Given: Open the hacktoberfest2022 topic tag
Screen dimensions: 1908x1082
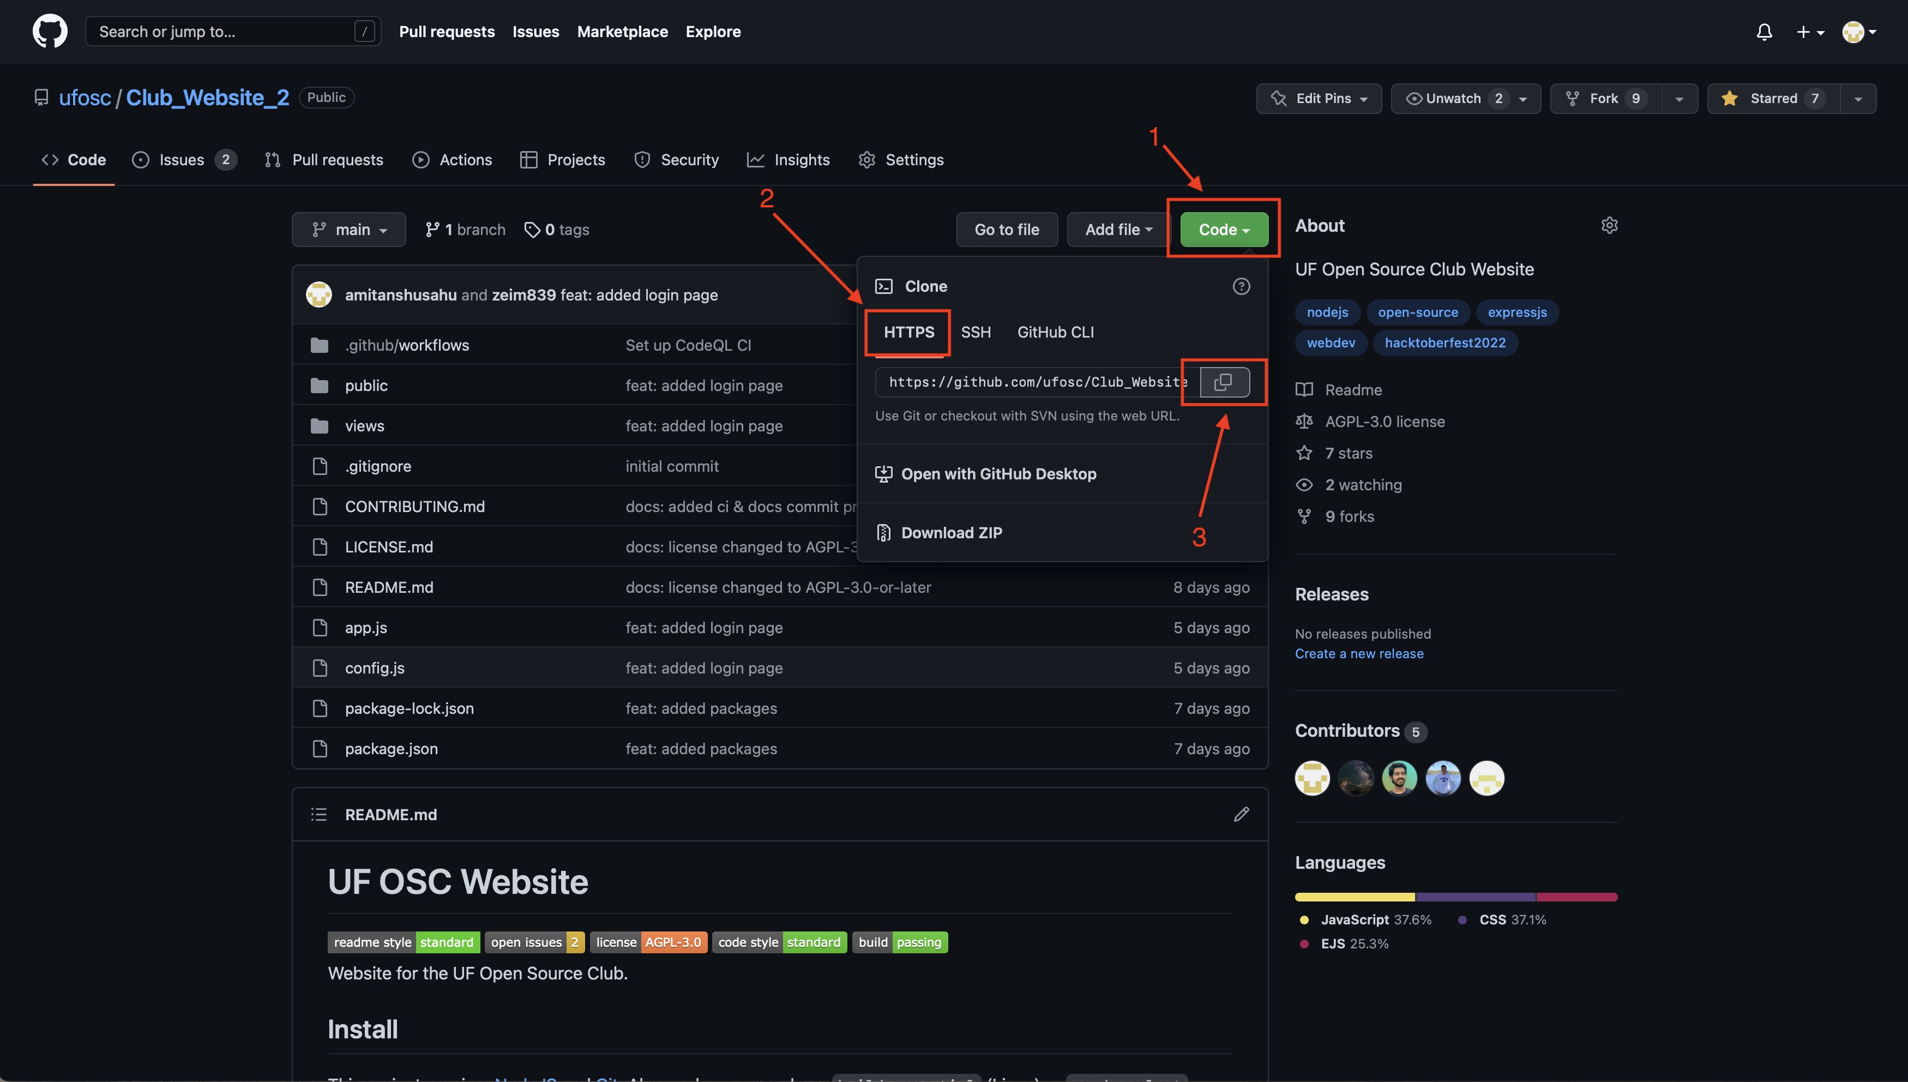Looking at the screenshot, I should pos(1444,342).
